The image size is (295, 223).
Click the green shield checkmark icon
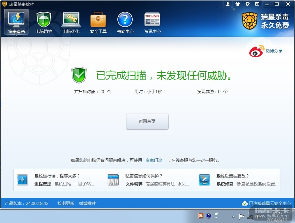pos(79,75)
